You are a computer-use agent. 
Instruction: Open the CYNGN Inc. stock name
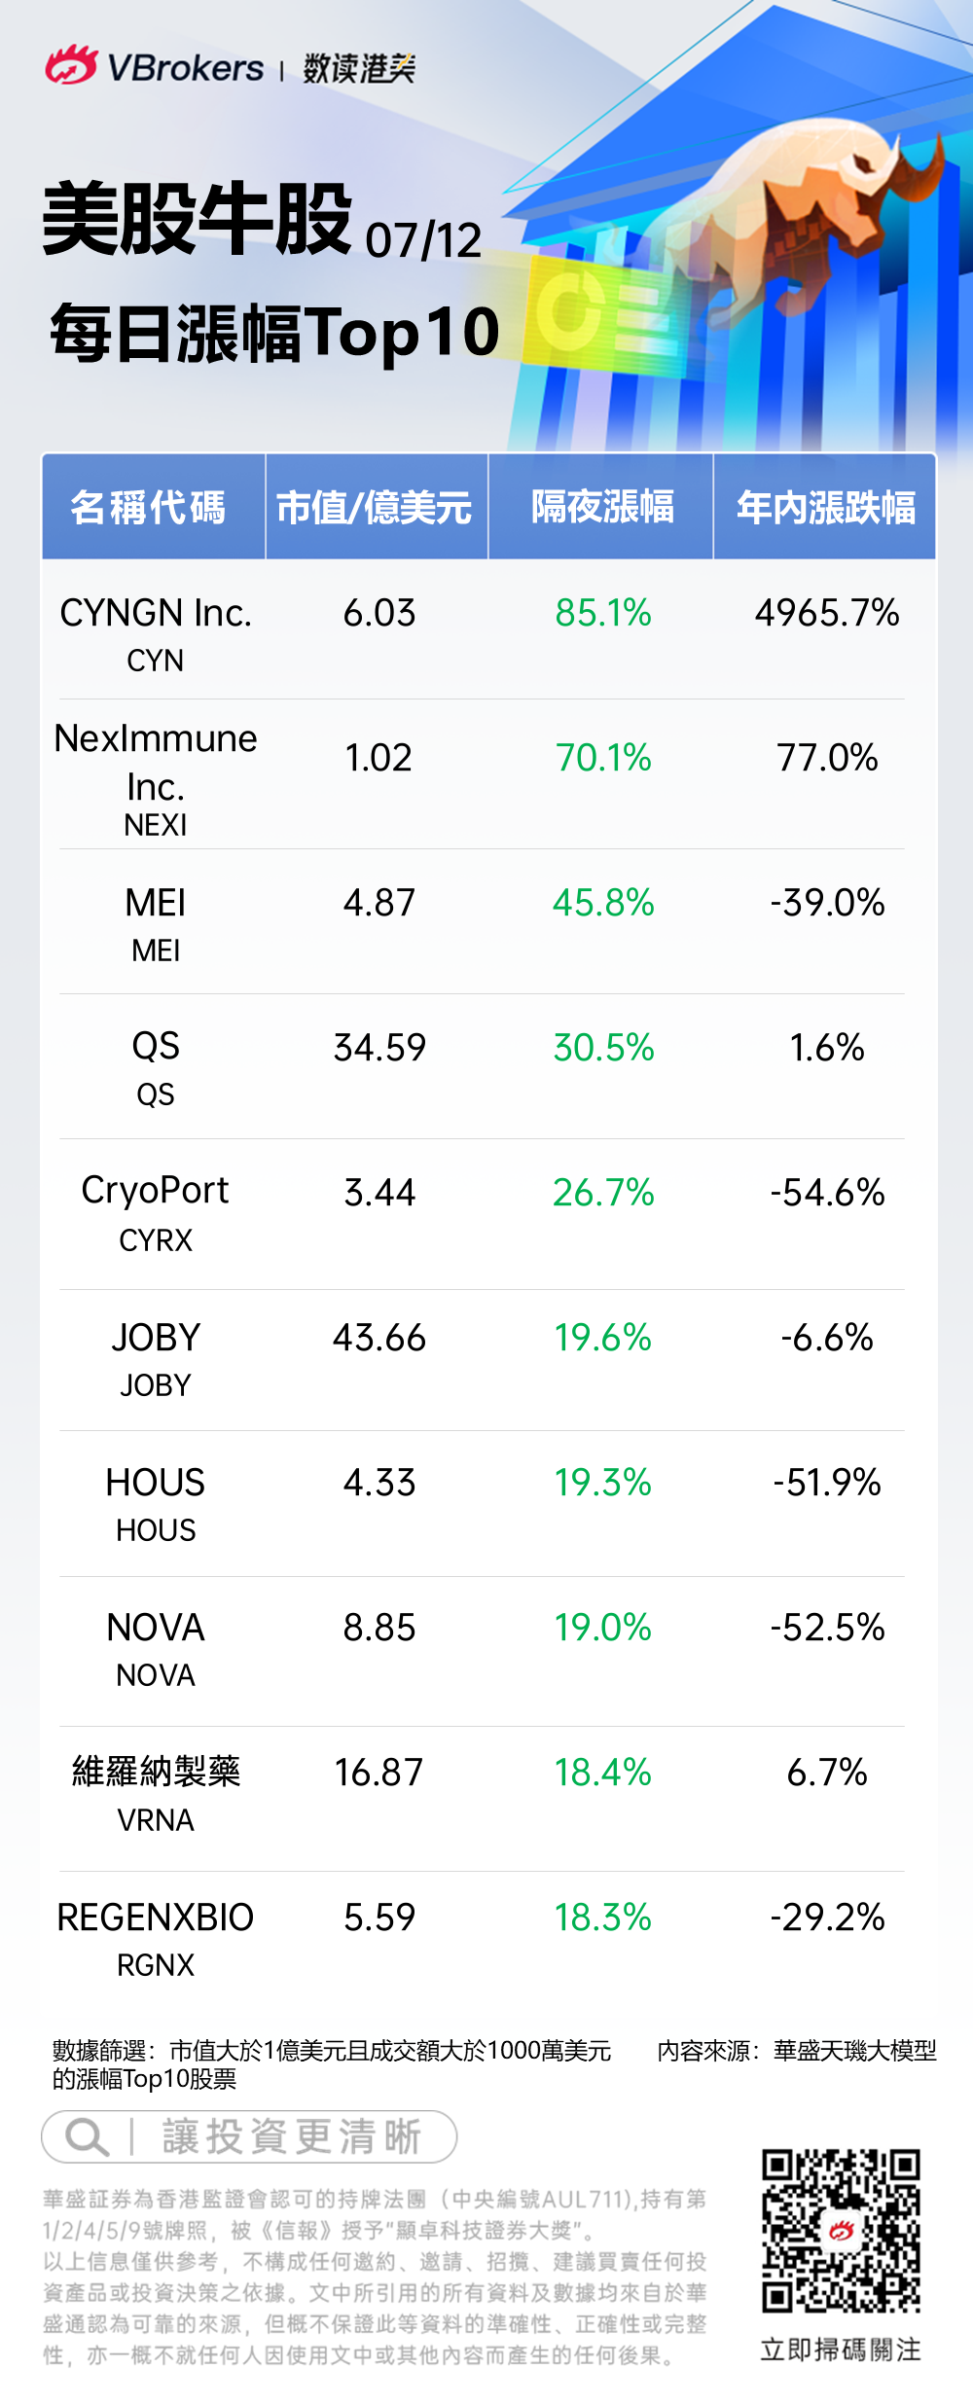point(156,614)
